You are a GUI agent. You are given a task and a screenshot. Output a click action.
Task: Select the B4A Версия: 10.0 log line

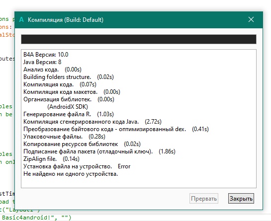click(46, 55)
